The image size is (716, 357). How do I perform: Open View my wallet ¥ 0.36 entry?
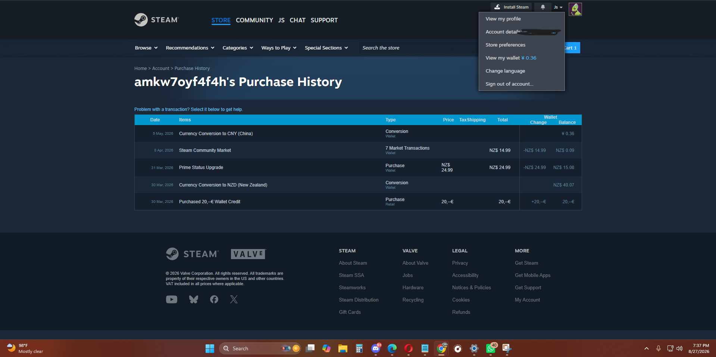click(522, 58)
